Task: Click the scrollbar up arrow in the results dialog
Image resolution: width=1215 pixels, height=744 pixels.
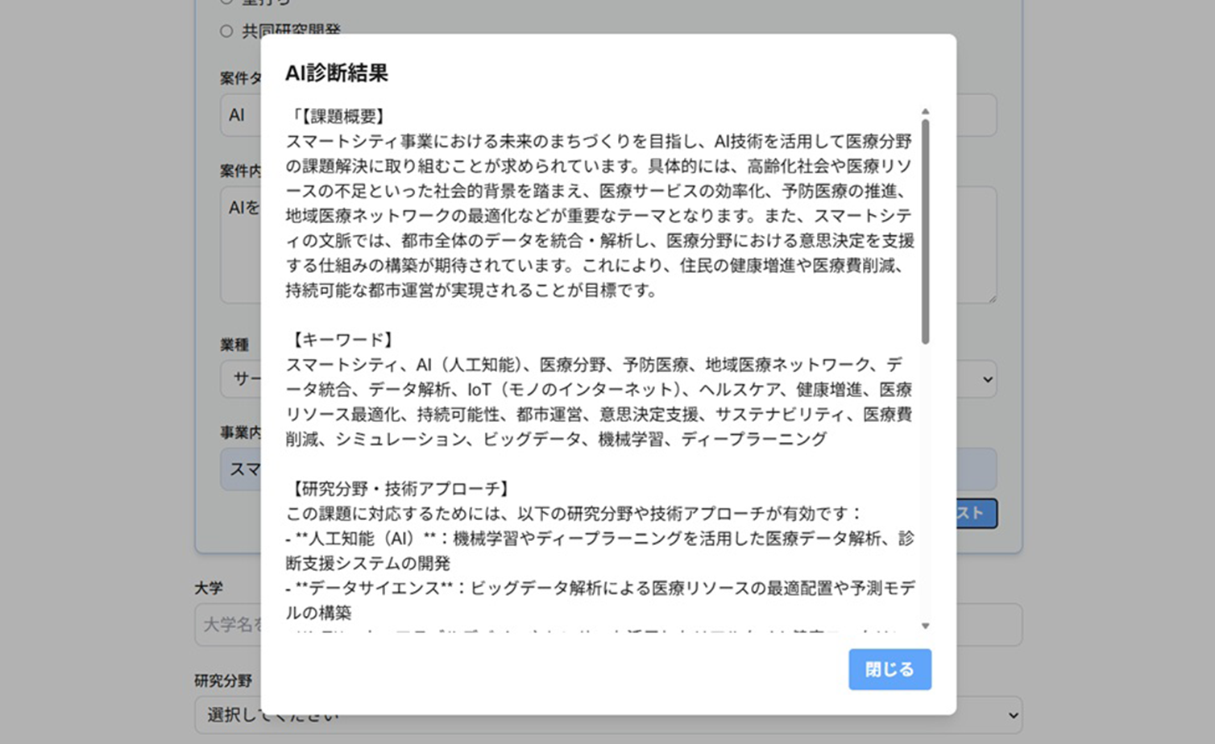Action: click(x=925, y=112)
